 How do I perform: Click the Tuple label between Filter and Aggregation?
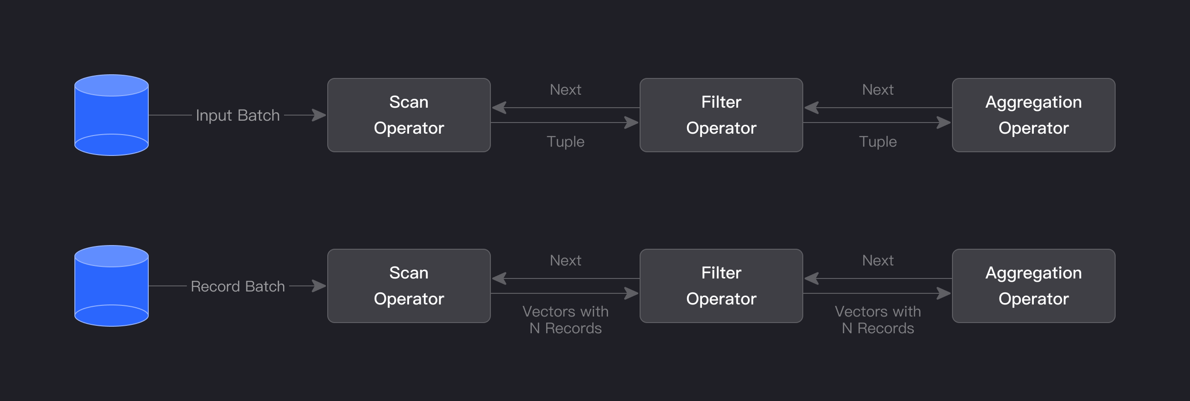(878, 142)
